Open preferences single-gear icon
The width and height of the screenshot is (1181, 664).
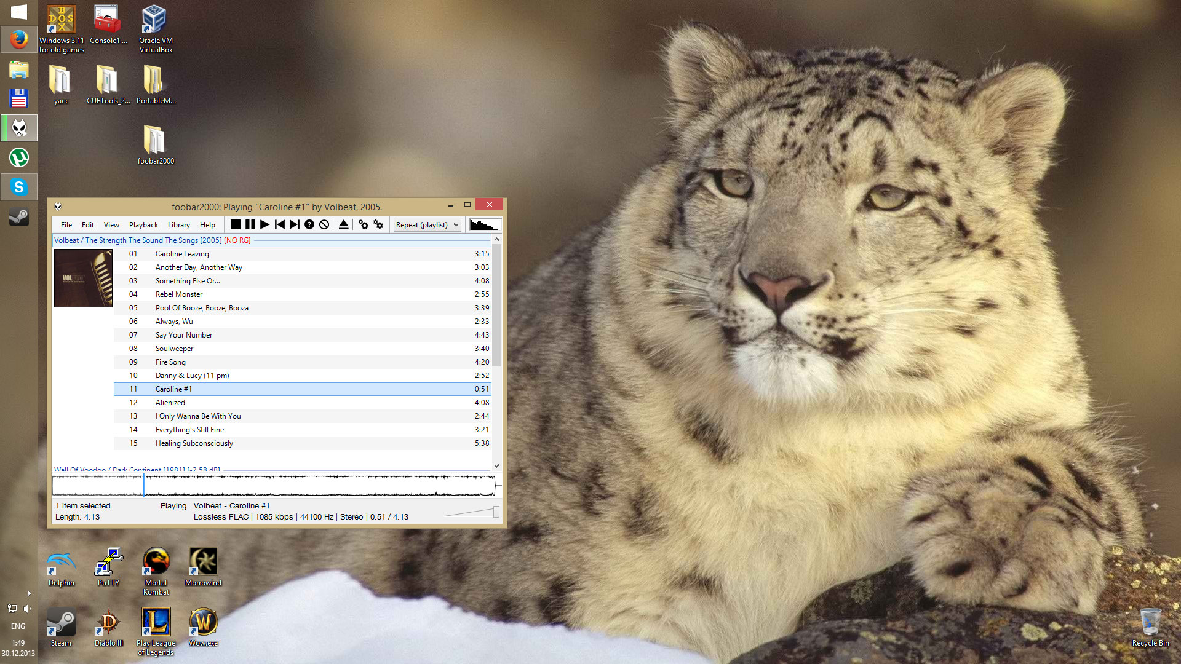[364, 225]
